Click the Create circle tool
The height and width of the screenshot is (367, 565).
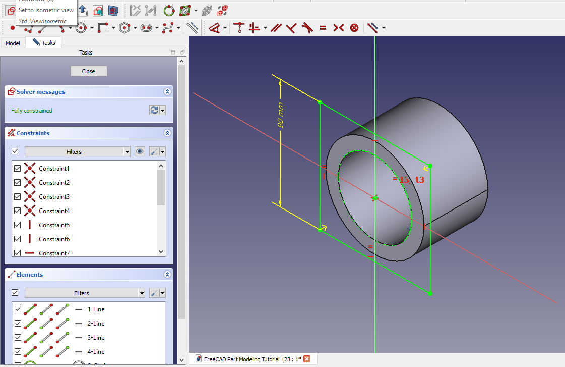[81, 28]
